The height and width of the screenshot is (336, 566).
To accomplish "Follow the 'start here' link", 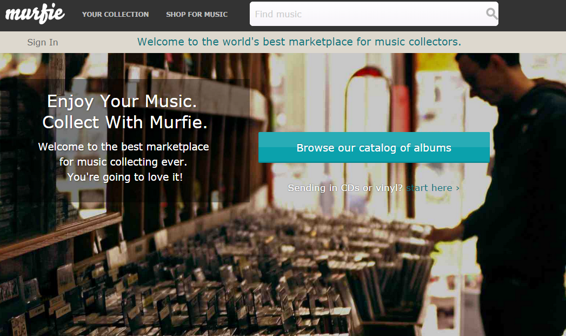I will 429,188.
